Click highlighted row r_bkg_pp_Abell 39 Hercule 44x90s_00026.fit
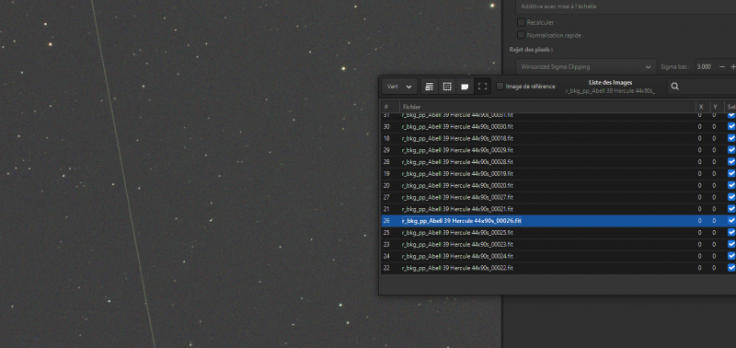Screen dimensions: 736x348 pyautogui.click(x=558, y=221)
